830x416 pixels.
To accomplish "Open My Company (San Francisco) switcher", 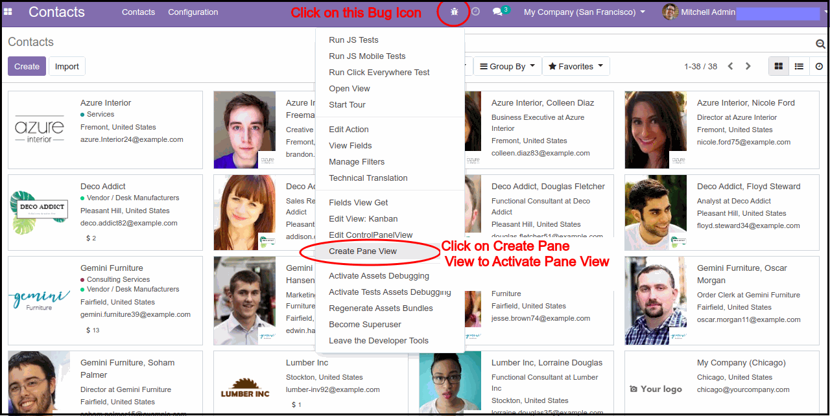I will coord(584,12).
